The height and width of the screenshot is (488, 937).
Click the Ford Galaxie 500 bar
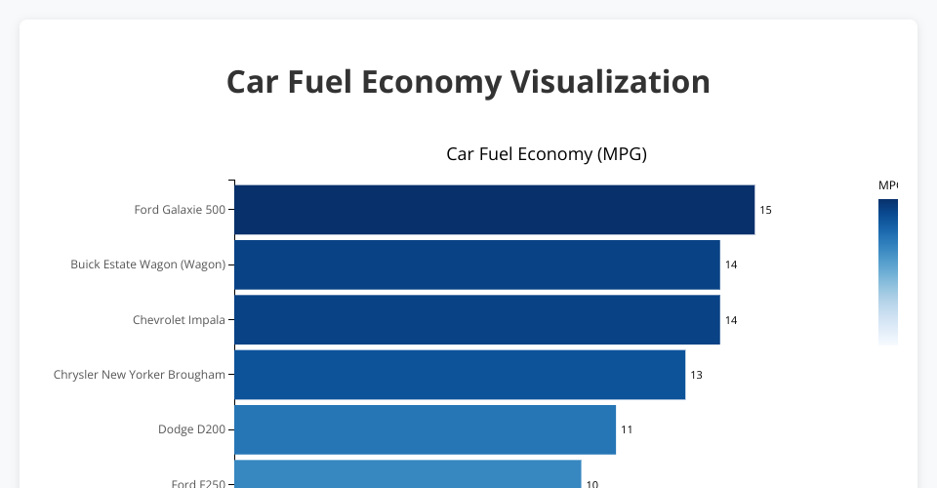coord(495,210)
